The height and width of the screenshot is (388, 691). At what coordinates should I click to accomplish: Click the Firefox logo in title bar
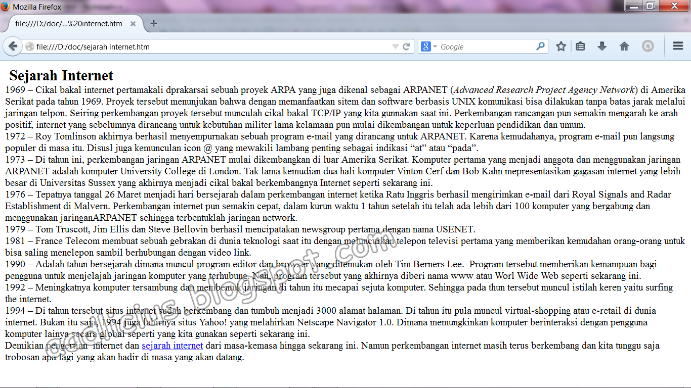point(6,7)
